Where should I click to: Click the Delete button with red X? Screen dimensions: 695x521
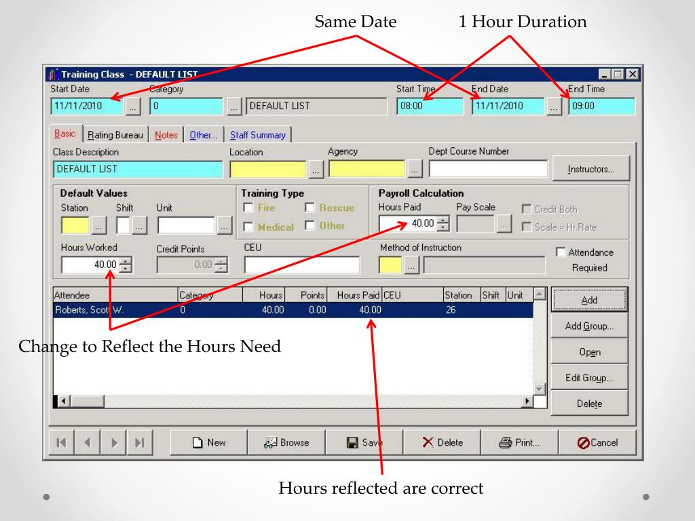[442, 442]
